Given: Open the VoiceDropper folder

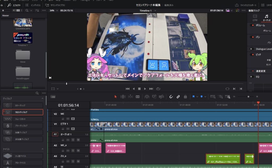Looking at the screenshot, I should [x=23, y=71].
